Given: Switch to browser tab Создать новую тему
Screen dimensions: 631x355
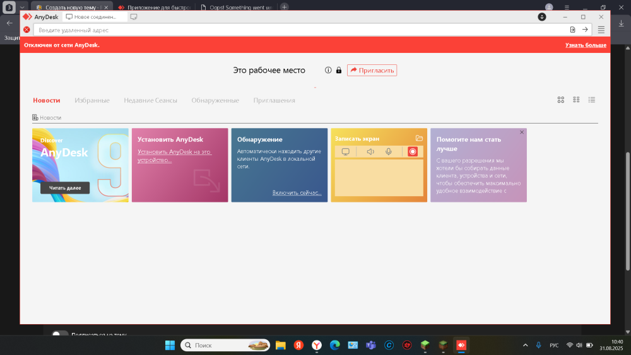Looking at the screenshot, I should tap(72, 7).
